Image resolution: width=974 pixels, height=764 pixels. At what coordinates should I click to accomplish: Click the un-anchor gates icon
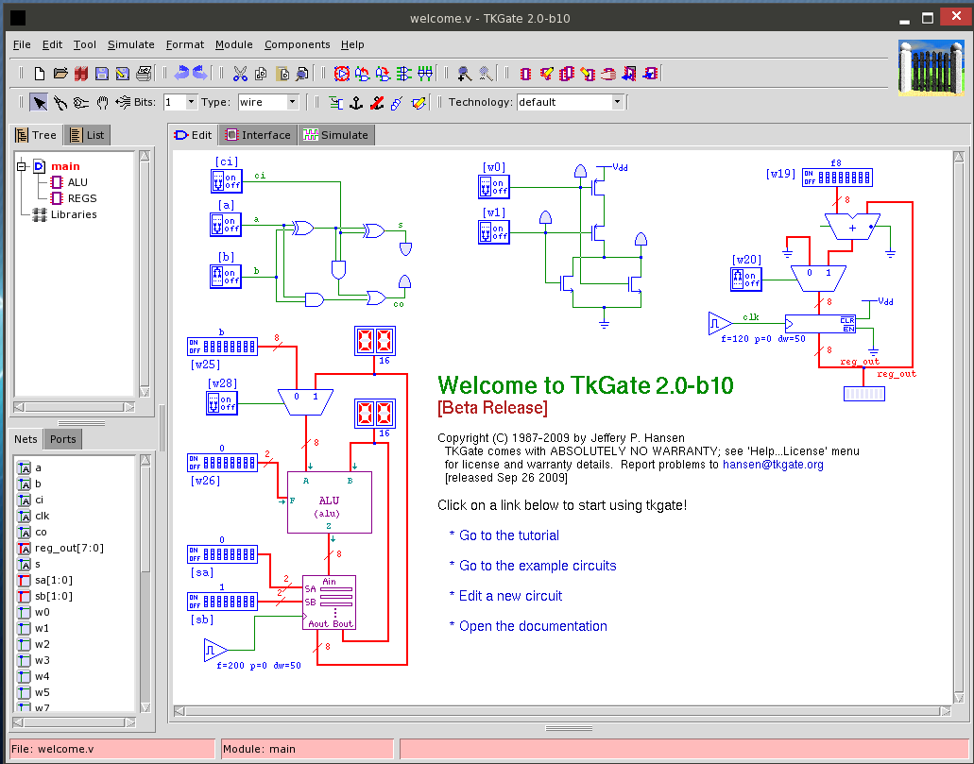point(376,103)
